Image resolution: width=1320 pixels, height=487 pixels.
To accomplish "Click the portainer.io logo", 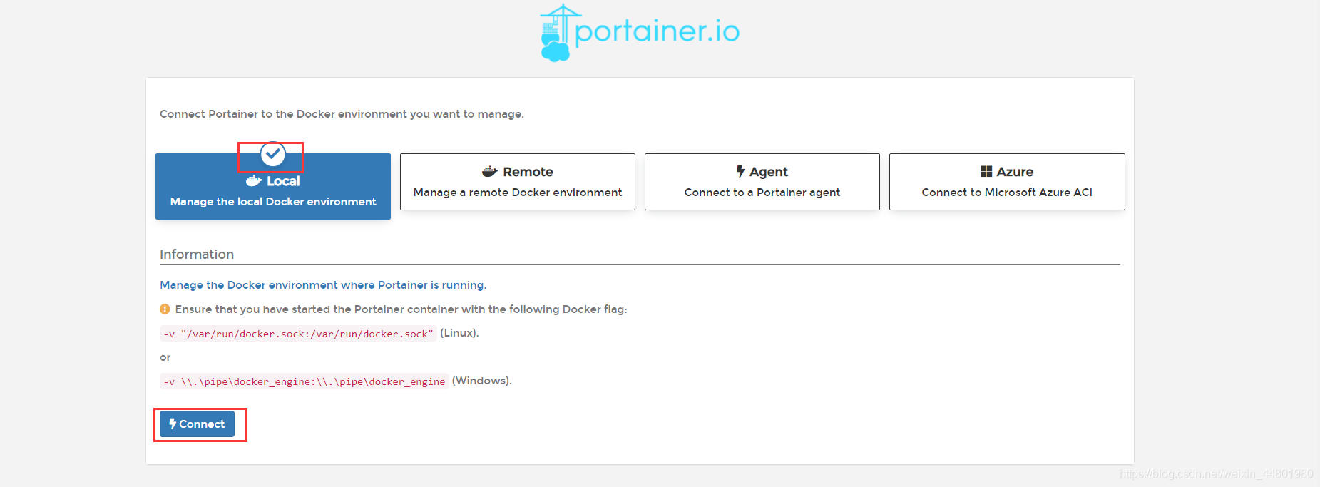I will [x=640, y=33].
